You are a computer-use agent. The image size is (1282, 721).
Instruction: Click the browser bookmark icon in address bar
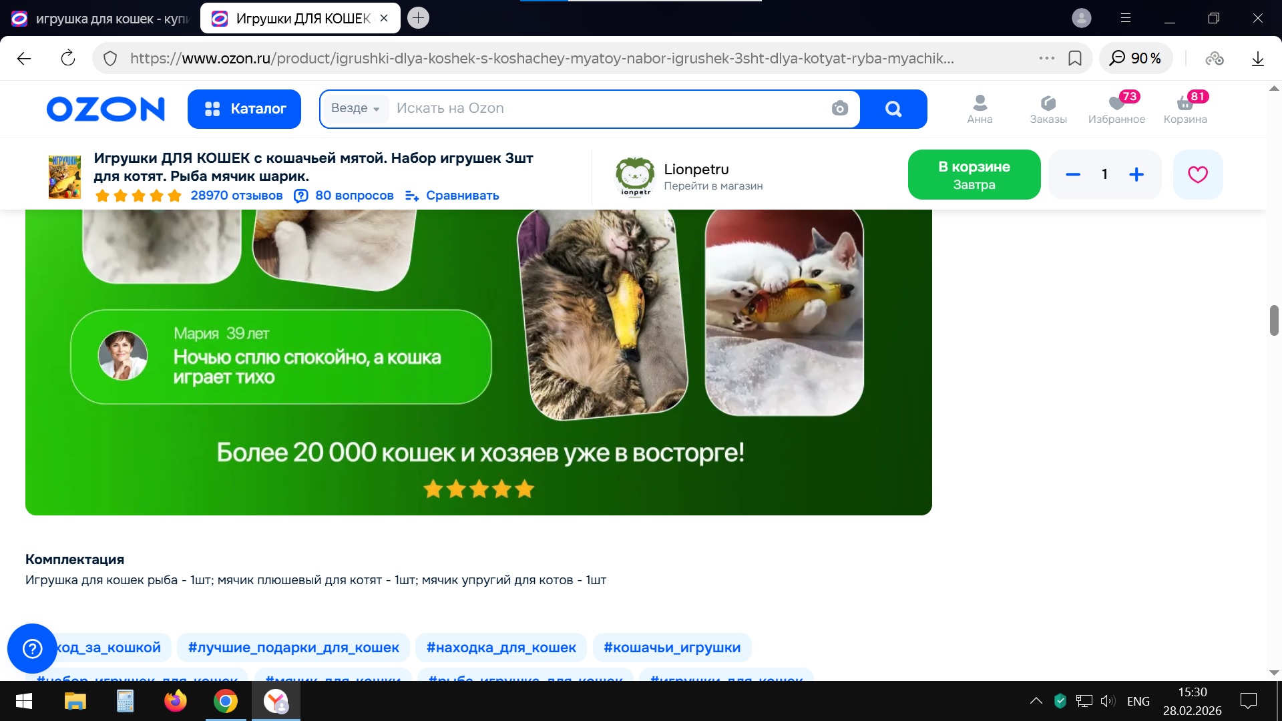tap(1075, 59)
